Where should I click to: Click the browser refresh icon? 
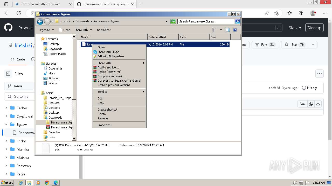click(19, 13)
